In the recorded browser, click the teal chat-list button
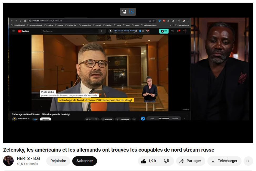Image resolution: width=256 pixels, height=171 pixels. tap(164, 31)
